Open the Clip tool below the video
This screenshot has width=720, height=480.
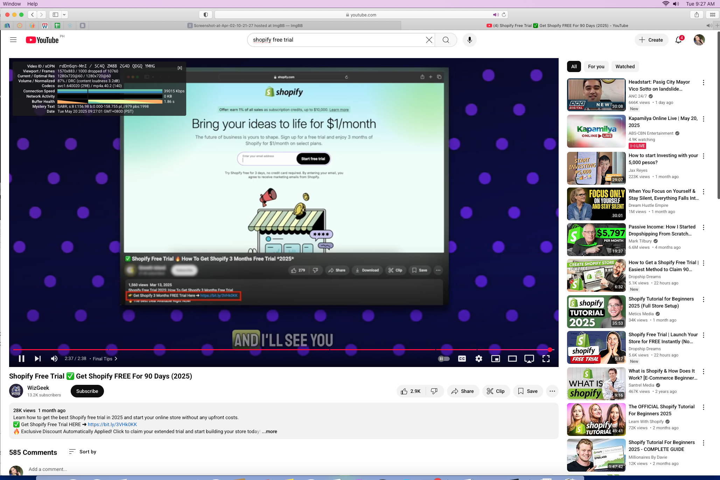[x=496, y=391]
